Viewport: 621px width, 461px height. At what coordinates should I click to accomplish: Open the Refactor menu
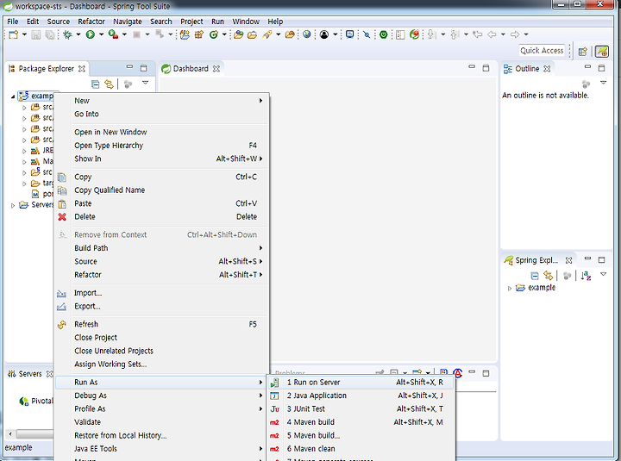click(91, 22)
